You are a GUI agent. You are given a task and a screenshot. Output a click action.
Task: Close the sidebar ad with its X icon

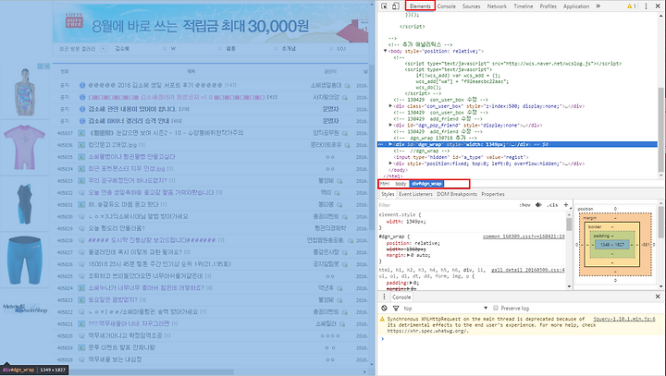(x=47, y=67)
